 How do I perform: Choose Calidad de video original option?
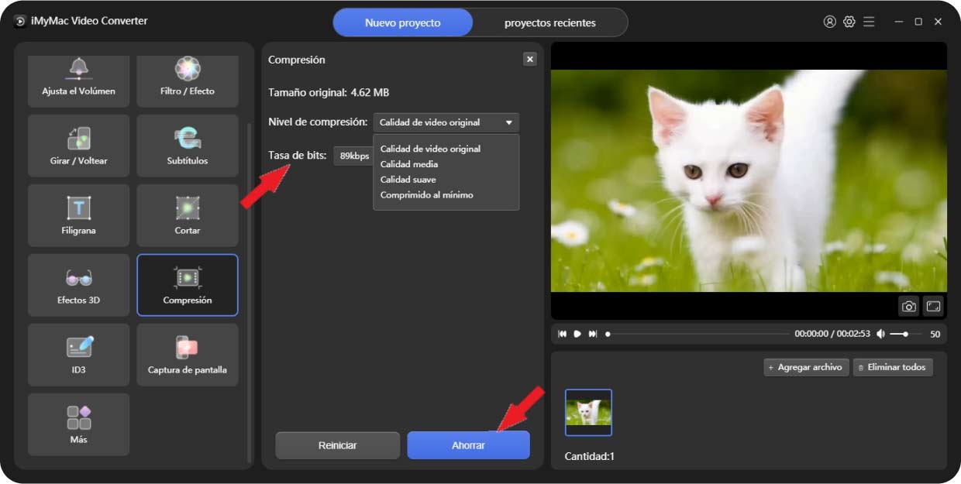coord(430,149)
